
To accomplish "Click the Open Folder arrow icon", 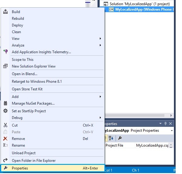I will [5, 160].
